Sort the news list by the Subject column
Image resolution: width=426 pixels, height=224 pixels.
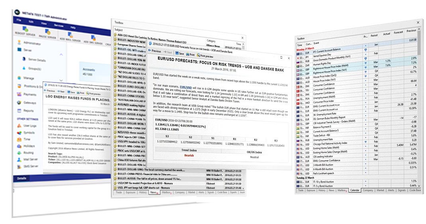click(119, 29)
